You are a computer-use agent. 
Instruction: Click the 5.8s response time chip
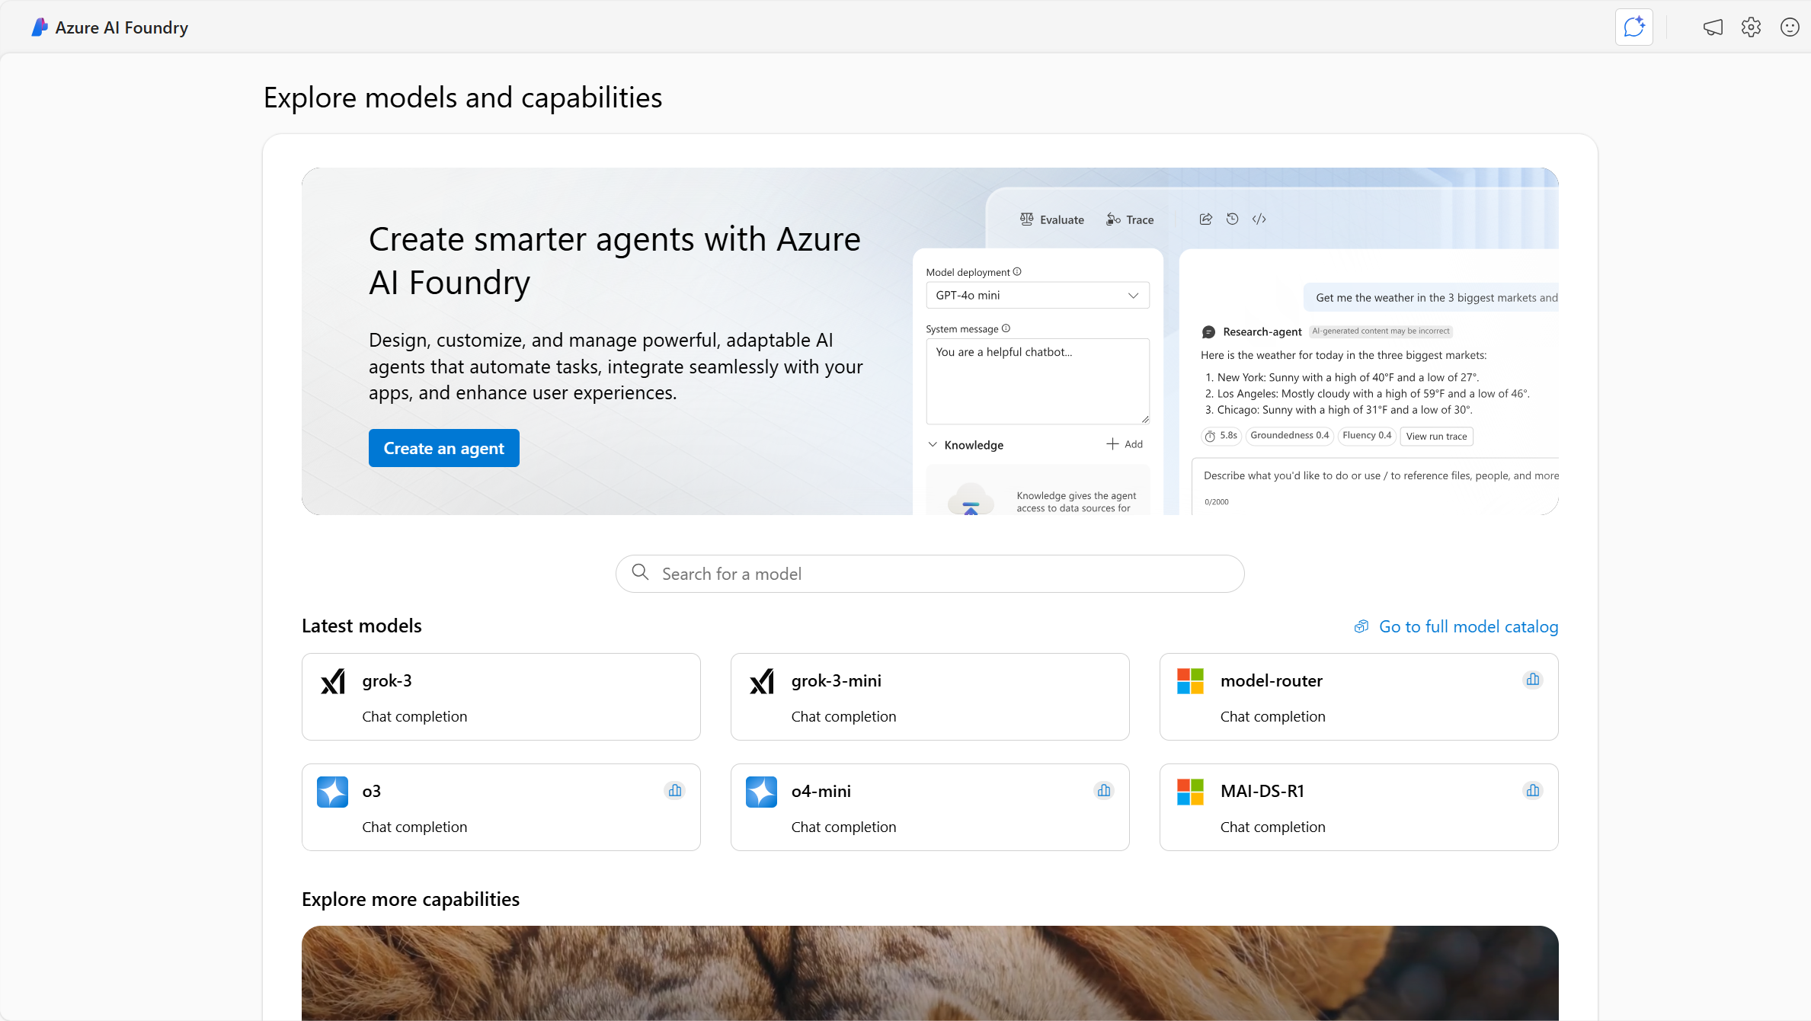tap(1221, 436)
